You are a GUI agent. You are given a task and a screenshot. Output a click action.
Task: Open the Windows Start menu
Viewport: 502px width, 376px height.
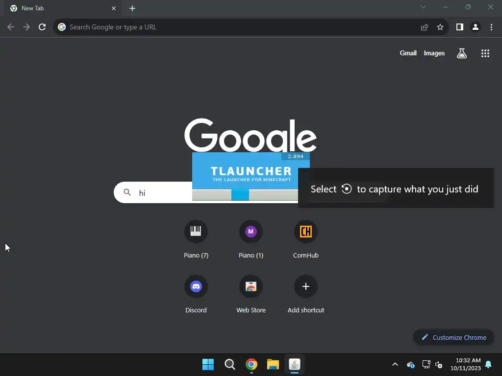tap(208, 364)
